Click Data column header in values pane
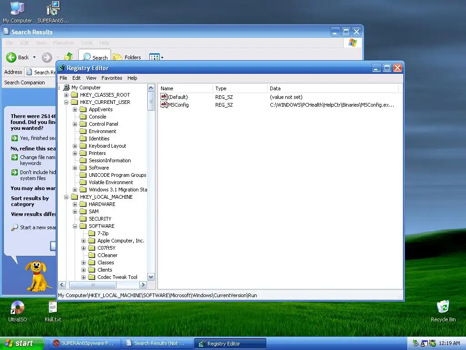 333,88
